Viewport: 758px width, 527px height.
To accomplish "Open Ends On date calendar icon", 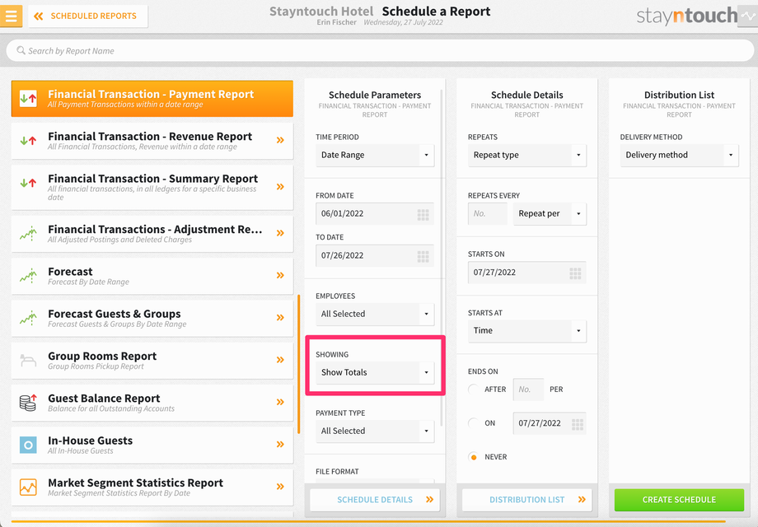I will (x=578, y=424).
